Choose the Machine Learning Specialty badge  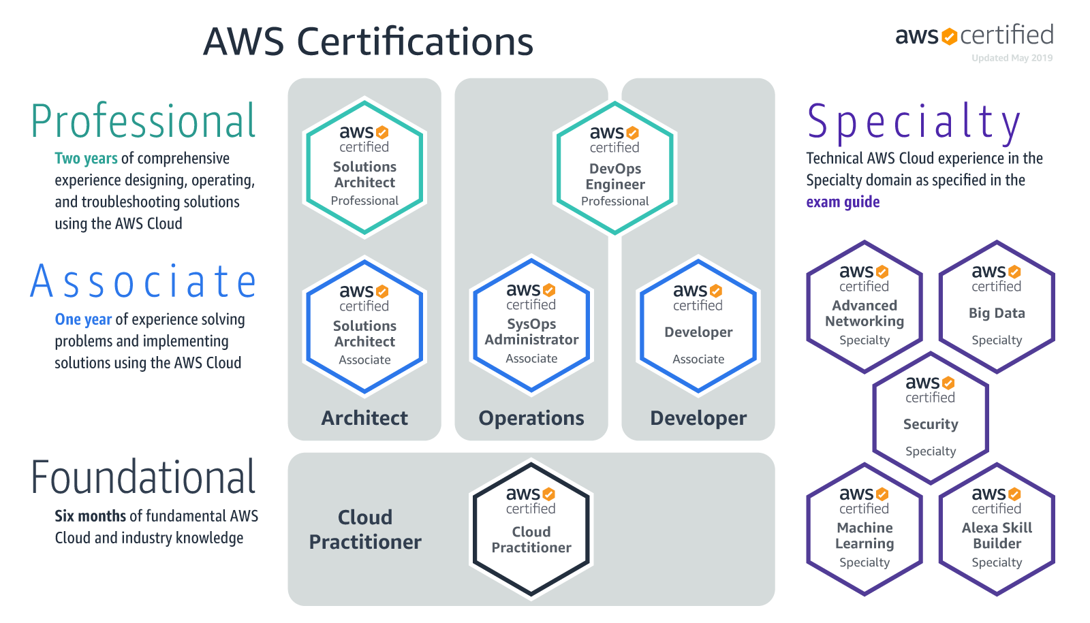tap(865, 529)
